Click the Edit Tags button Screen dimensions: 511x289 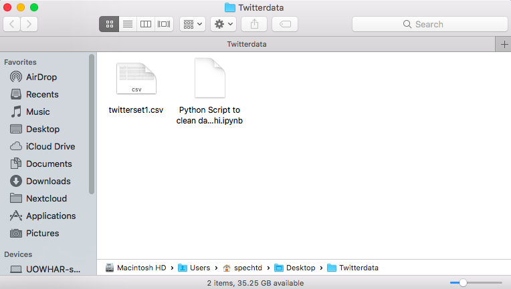point(285,24)
